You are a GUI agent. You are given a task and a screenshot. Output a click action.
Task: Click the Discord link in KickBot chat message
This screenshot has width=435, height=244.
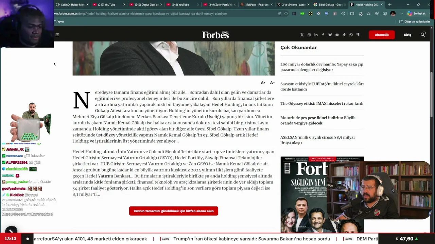click(28, 214)
